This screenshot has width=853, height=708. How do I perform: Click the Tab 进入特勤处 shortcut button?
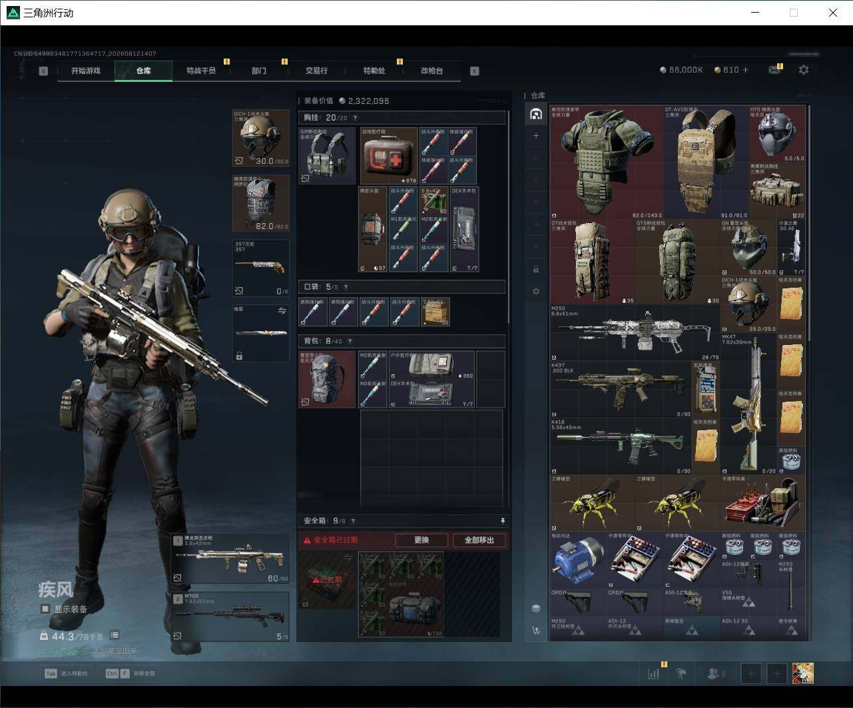coord(66,673)
